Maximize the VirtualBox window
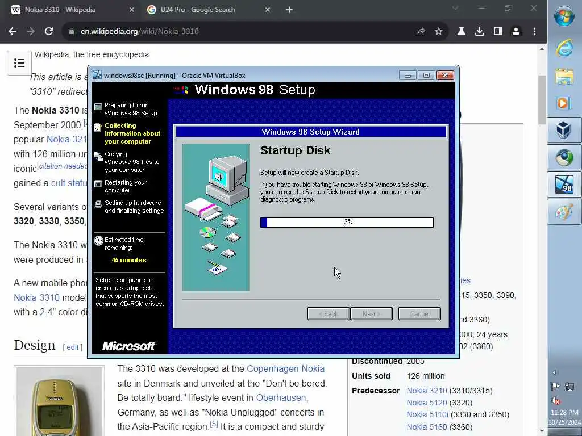This screenshot has width=582, height=436. 426,76
